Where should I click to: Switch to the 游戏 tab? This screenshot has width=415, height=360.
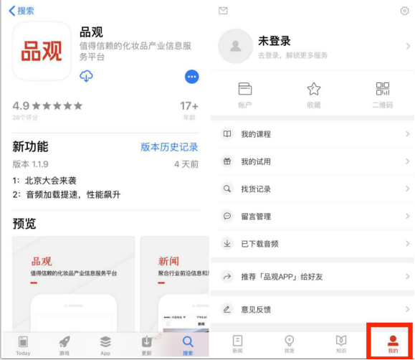[65, 346]
